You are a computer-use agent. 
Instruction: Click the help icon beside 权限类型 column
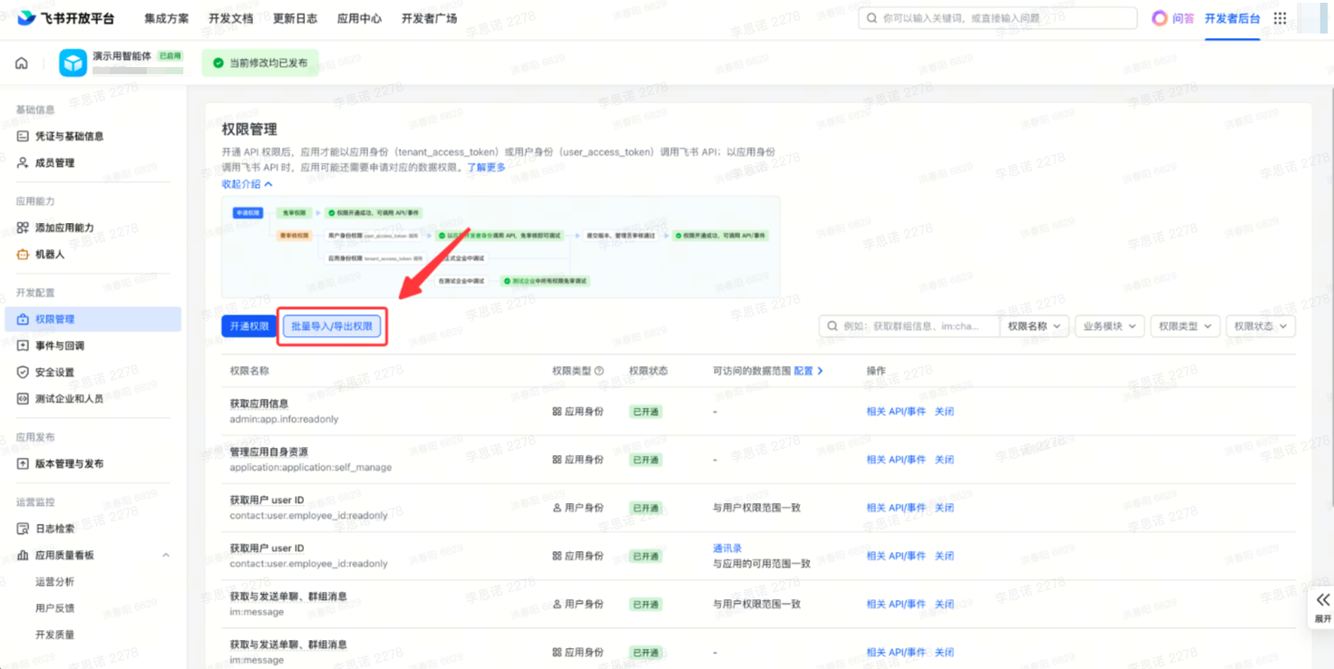(599, 371)
